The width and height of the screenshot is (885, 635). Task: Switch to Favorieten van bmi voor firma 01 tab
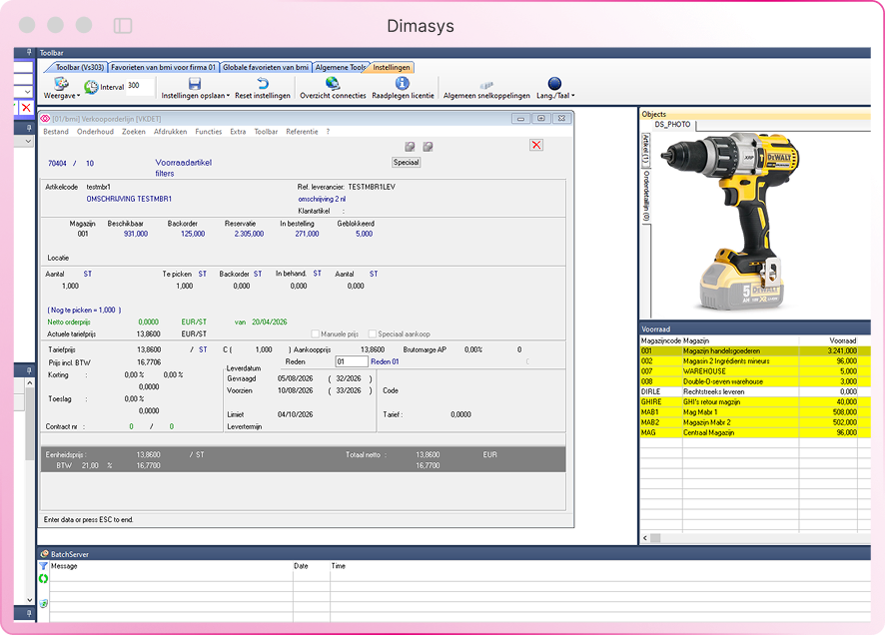click(x=163, y=67)
